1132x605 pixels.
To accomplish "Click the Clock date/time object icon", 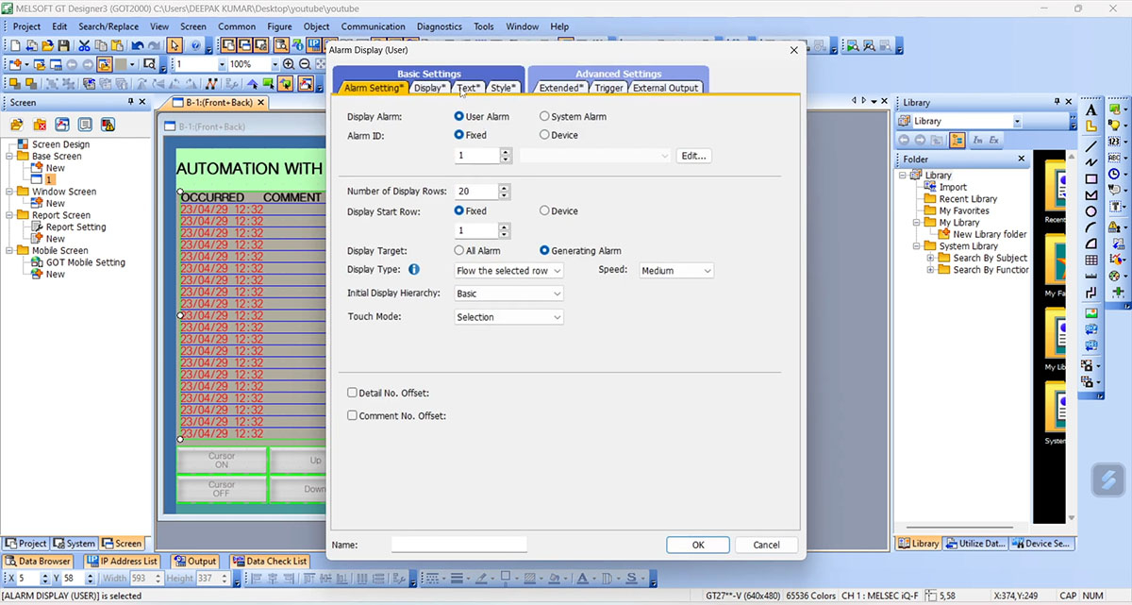I will (1115, 174).
